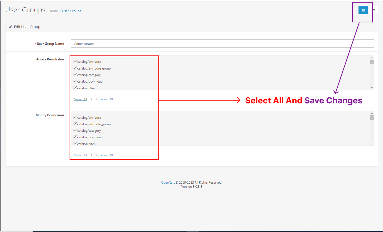
Task: Toggle the catalog/category modify checkbox
Action: pyautogui.click(x=75, y=130)
